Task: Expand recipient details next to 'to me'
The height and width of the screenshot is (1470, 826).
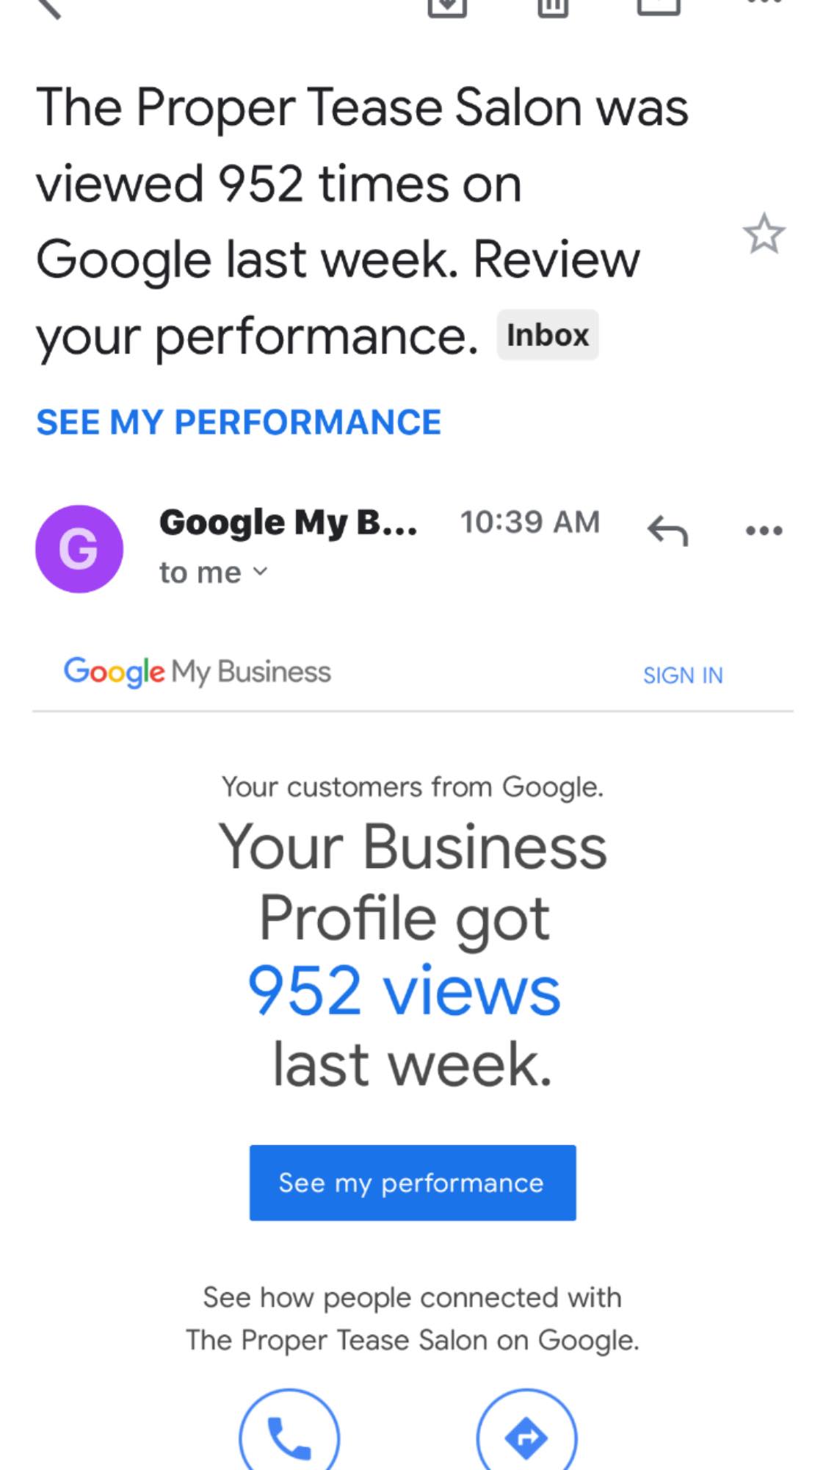Action: point(260,571)
